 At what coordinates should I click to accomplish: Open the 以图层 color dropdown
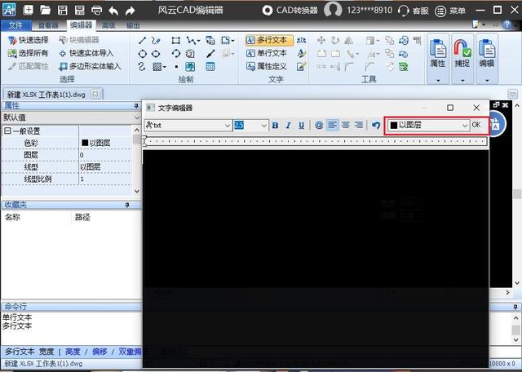(464, 125)
